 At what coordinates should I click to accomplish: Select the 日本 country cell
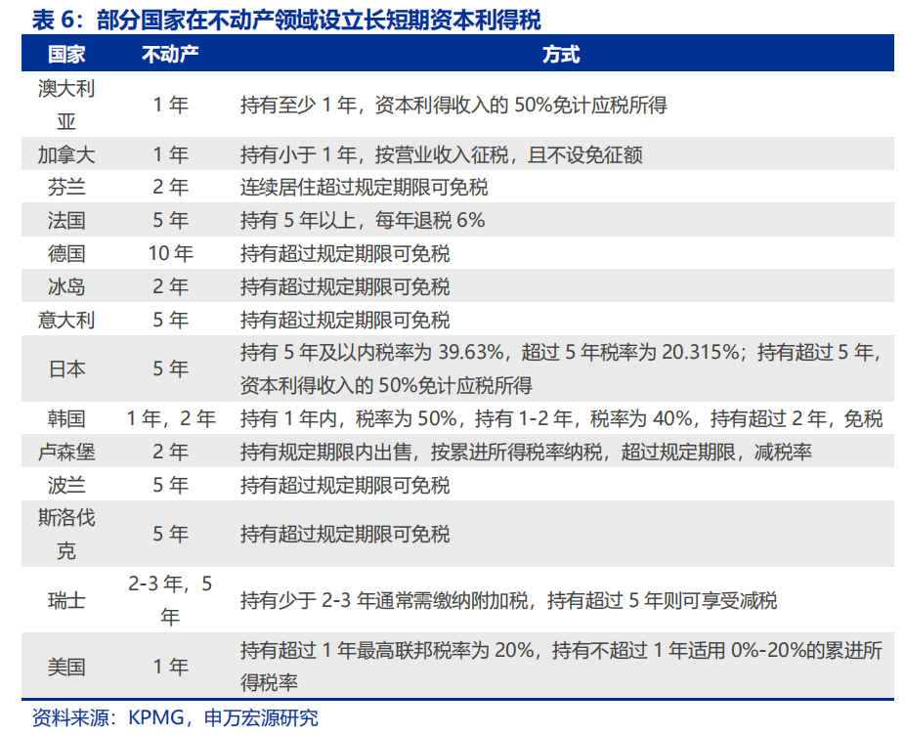[x=66, y=368]
